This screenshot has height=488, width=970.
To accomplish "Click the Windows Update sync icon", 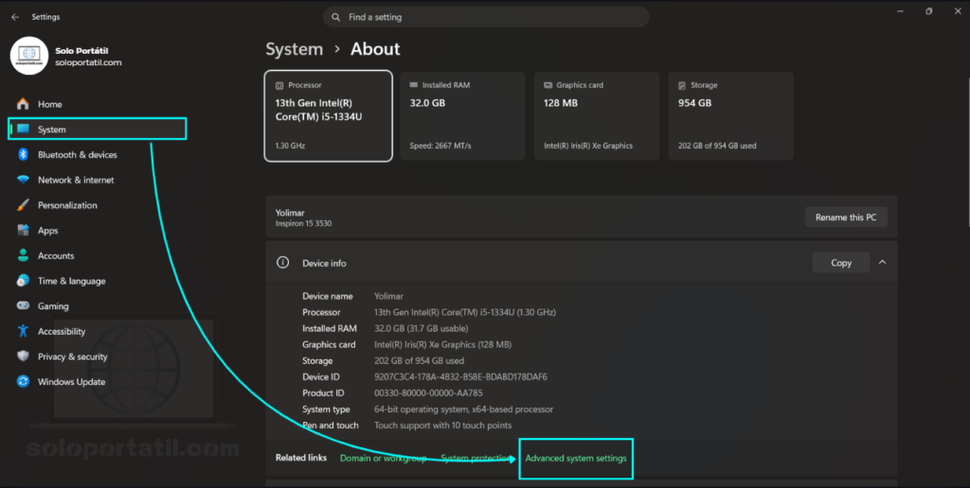I will pyautogui.click(x=23, y=382).
